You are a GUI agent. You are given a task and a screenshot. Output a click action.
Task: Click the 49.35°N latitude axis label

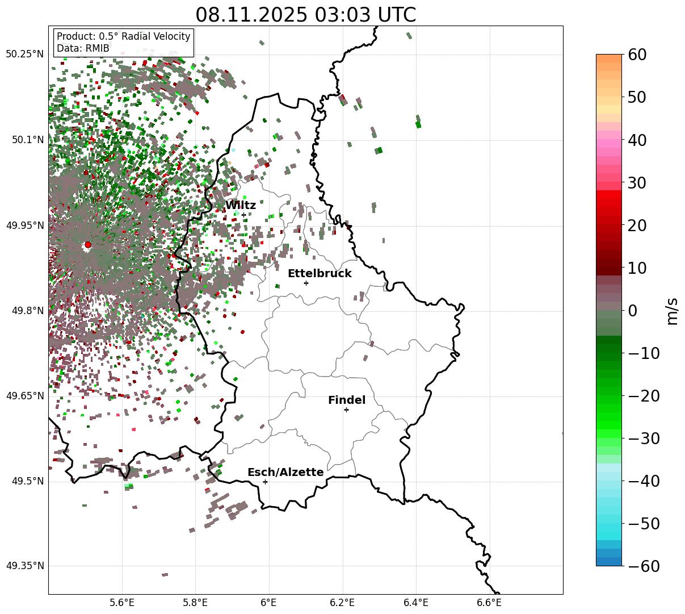point(24,566)
